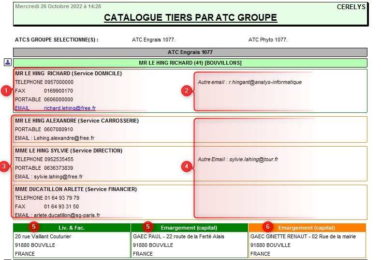Viewport: 381px width, 260px height.
Task: Click the CATALOGUE TIERS PAR ATC GROUPE title
Action: (x=190, y=18)
